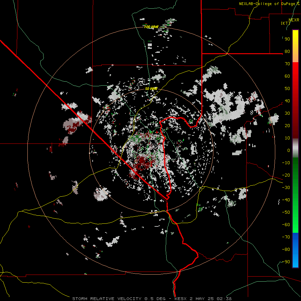The height and width of the screenshot is (301, 301).
Task: Click the 70 value on the velocity scale
Action: [x=287, y=64]
